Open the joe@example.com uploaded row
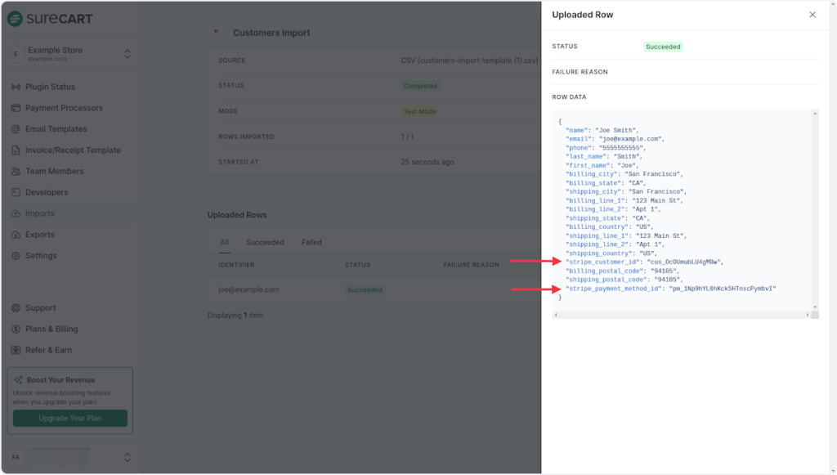The image size is (837, 475). (x=248, y=289)
